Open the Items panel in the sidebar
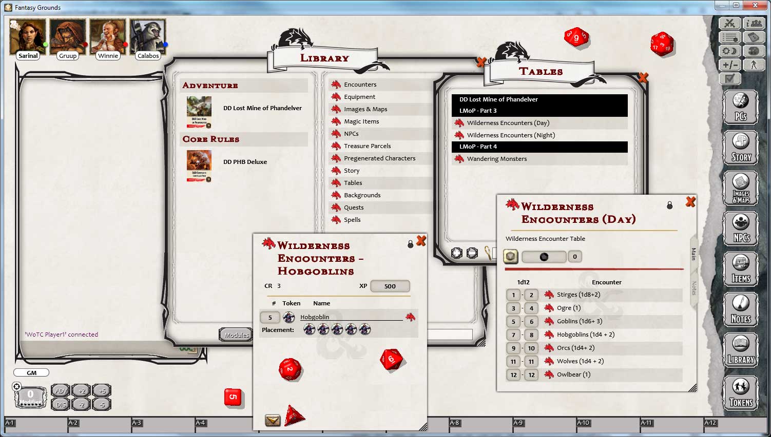Viewport: 771px width, 437px height. [741, 268]
